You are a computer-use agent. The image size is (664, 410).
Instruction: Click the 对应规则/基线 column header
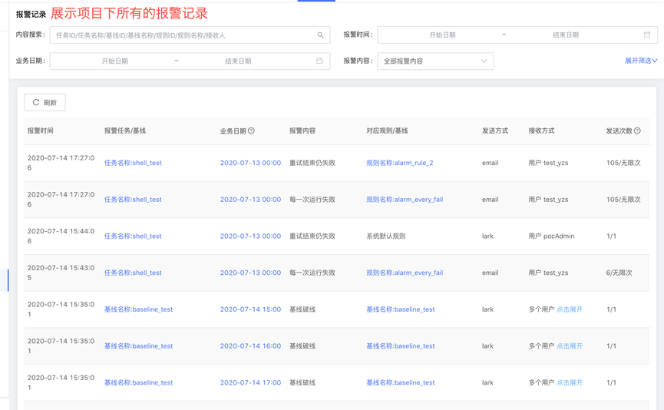(x=387, y=131)
